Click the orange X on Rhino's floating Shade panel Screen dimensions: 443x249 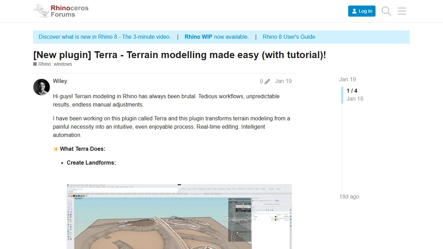tap(250, 199)
